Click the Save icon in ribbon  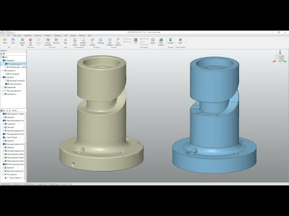13,41
